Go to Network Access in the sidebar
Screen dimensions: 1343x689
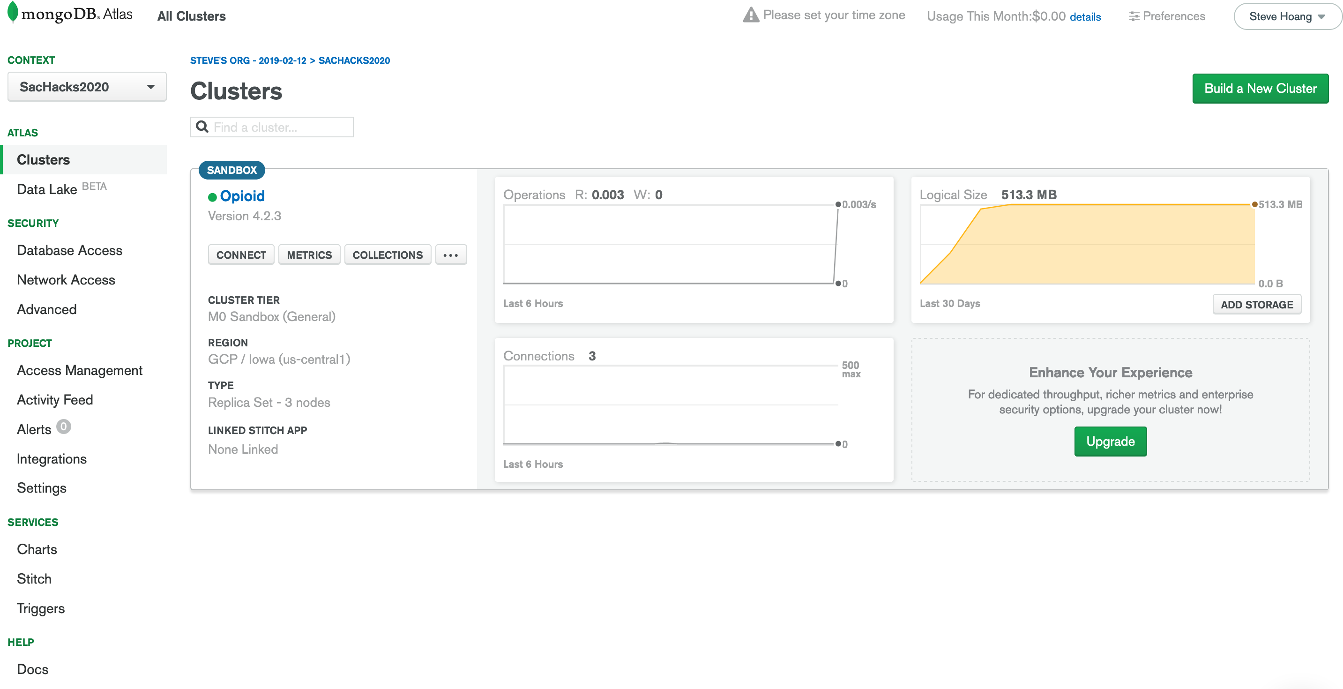pos(66,280)
